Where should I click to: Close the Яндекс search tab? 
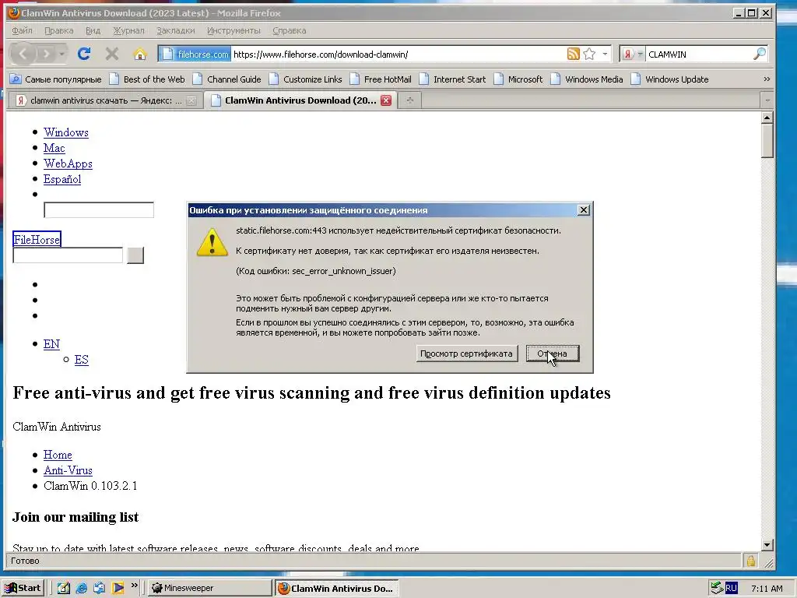(191, 100)
